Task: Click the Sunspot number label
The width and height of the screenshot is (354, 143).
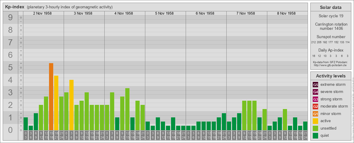Action: tap(331, 37)
